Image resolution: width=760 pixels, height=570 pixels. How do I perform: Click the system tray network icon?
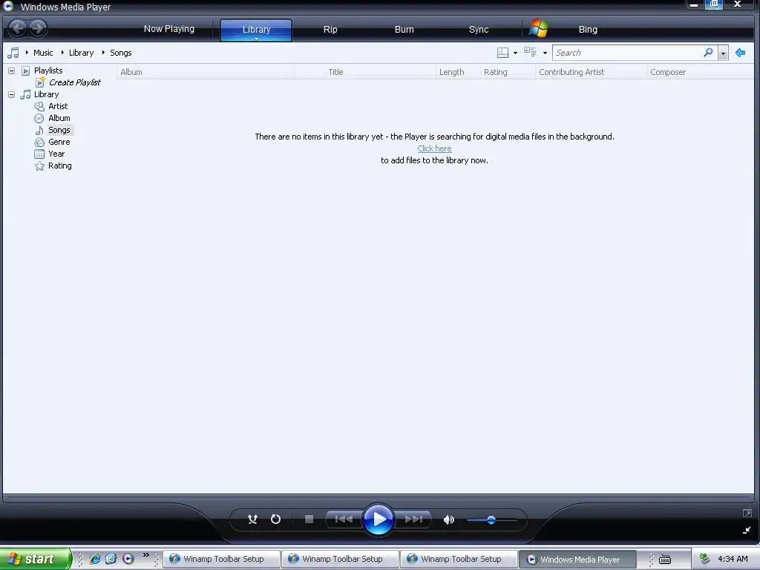pyautogui.click(x=705, y=559)
